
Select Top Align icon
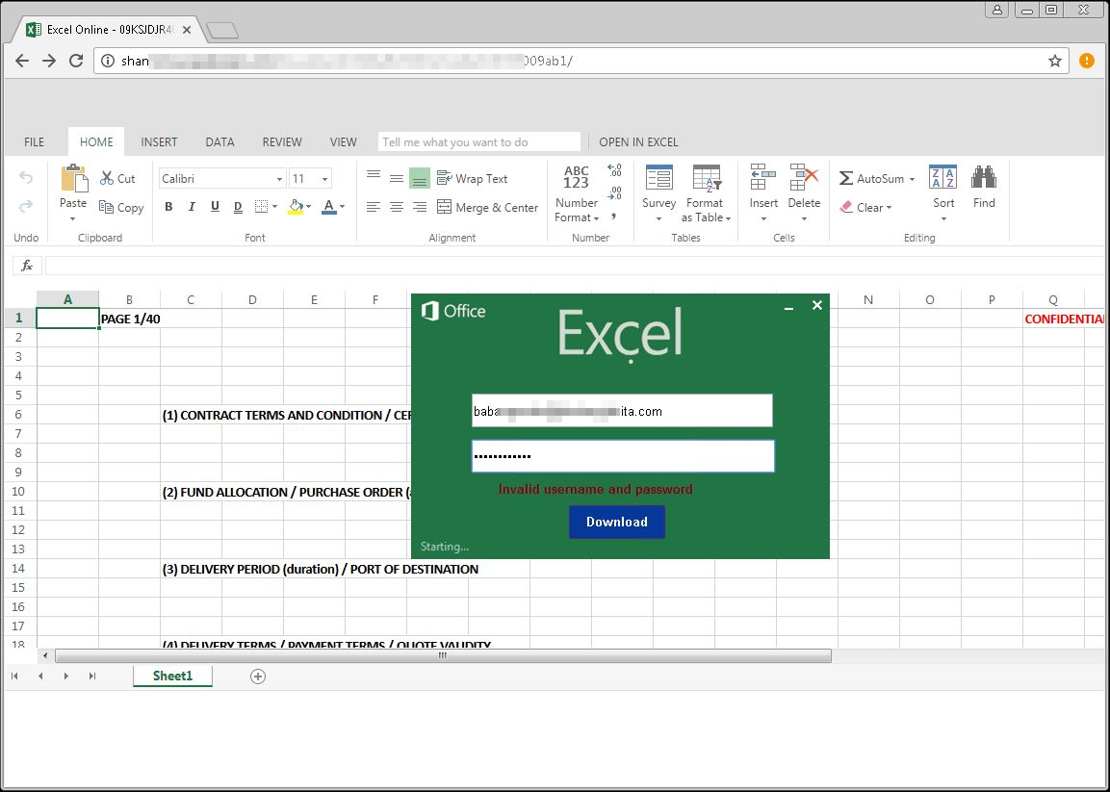pos(374,175)
